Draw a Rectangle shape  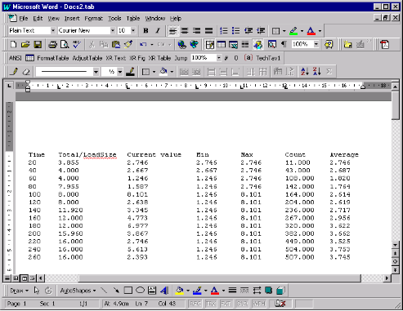point(128,291)
